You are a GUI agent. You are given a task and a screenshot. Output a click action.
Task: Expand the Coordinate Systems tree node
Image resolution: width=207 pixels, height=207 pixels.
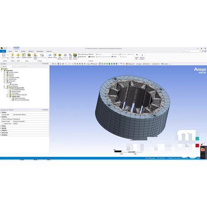(x=4, y=77)
